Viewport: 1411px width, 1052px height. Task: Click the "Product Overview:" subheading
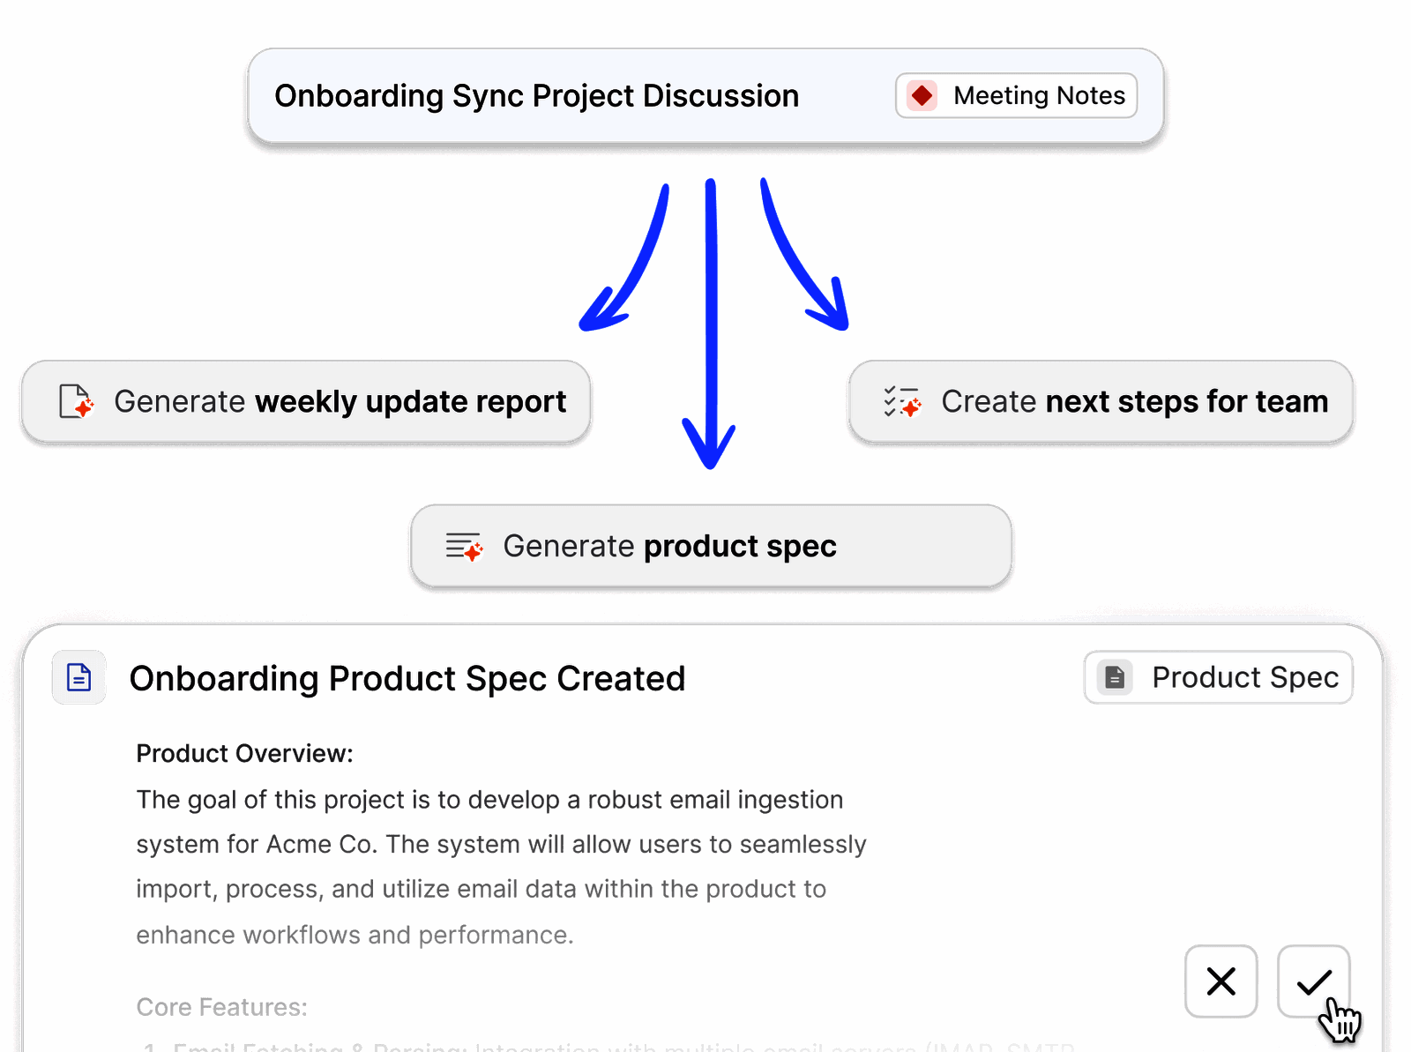[244, 754]
